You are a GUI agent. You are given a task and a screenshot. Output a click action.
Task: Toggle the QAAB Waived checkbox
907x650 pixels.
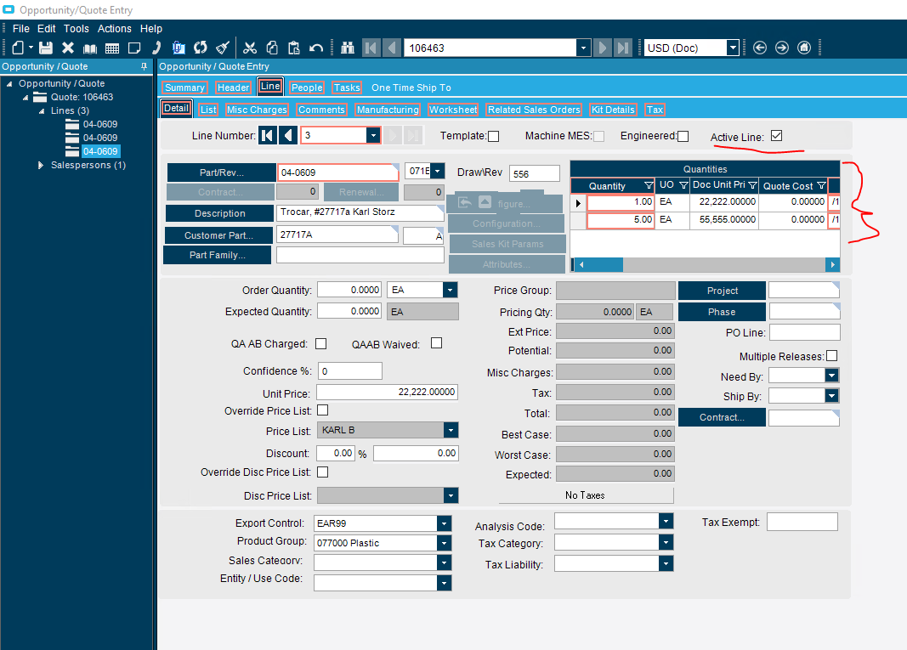437,343
